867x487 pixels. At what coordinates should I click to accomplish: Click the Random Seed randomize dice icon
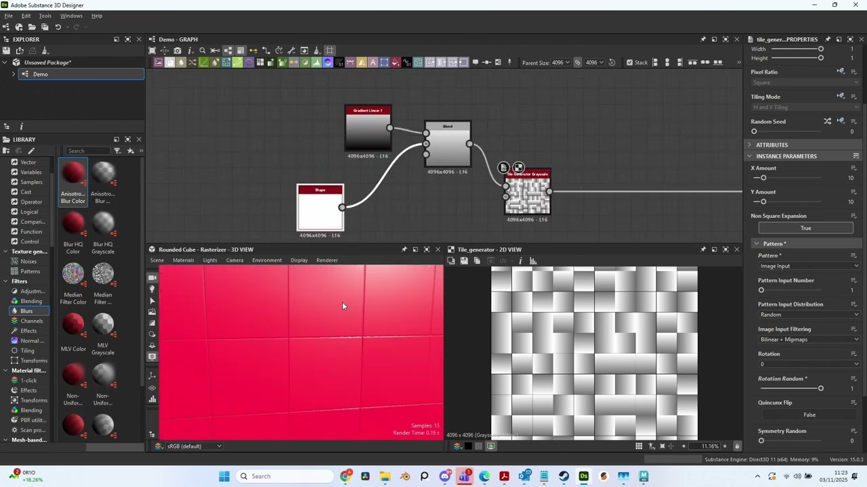pyautogui.click(x=827, y=122)
